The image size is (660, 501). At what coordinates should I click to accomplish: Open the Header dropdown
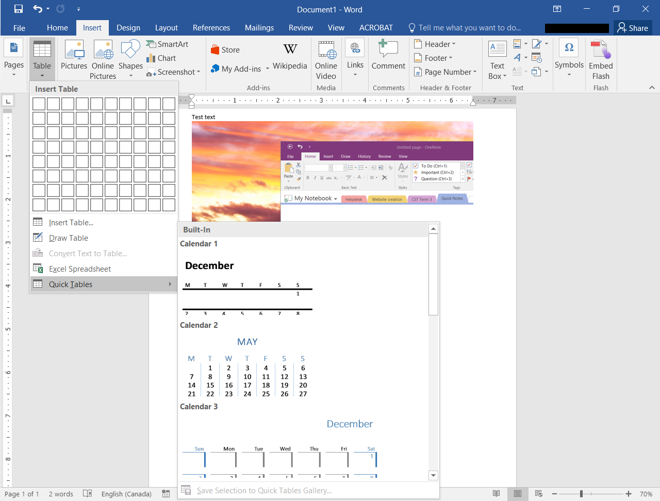click(436, 44)
